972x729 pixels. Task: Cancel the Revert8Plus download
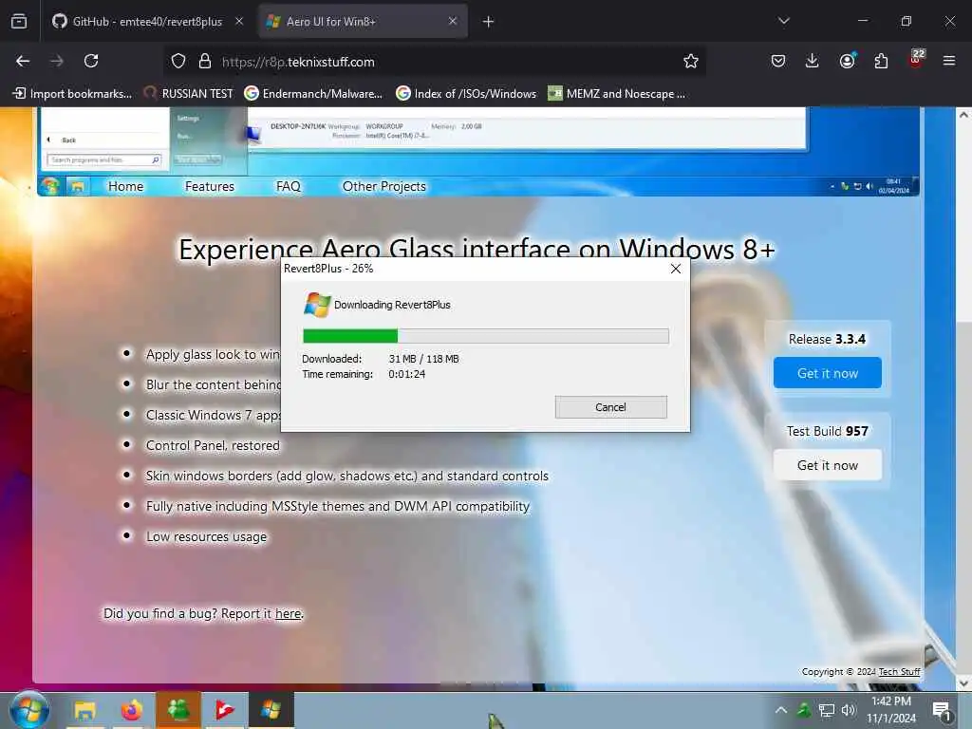click(611, 407)
